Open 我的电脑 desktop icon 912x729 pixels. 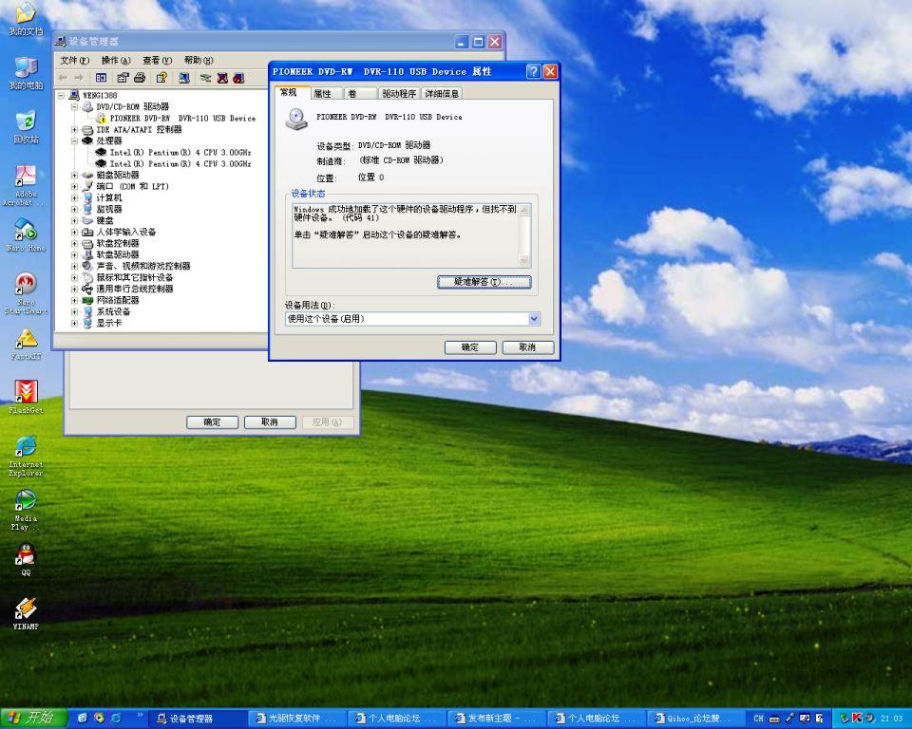tap(26, 74)
